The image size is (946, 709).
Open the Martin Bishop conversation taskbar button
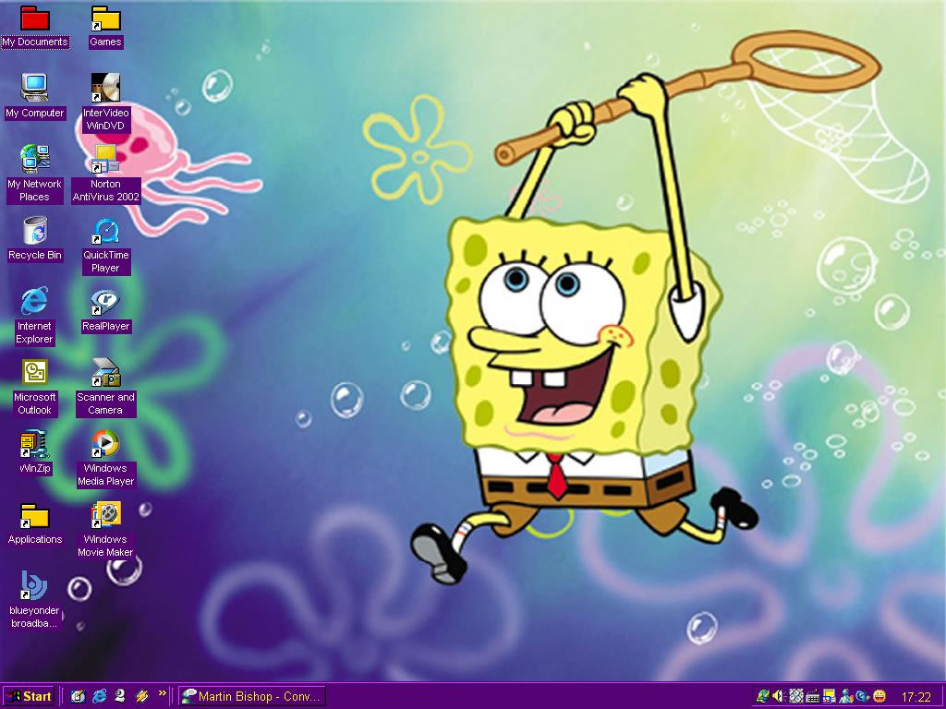click(252, 696)
